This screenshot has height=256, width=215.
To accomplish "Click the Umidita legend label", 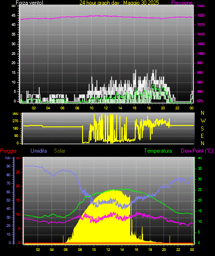I will point(39,151).
